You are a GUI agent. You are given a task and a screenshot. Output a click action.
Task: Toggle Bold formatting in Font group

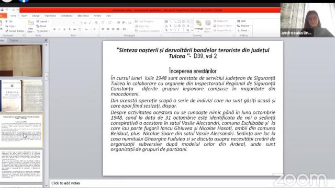point(54,29)
